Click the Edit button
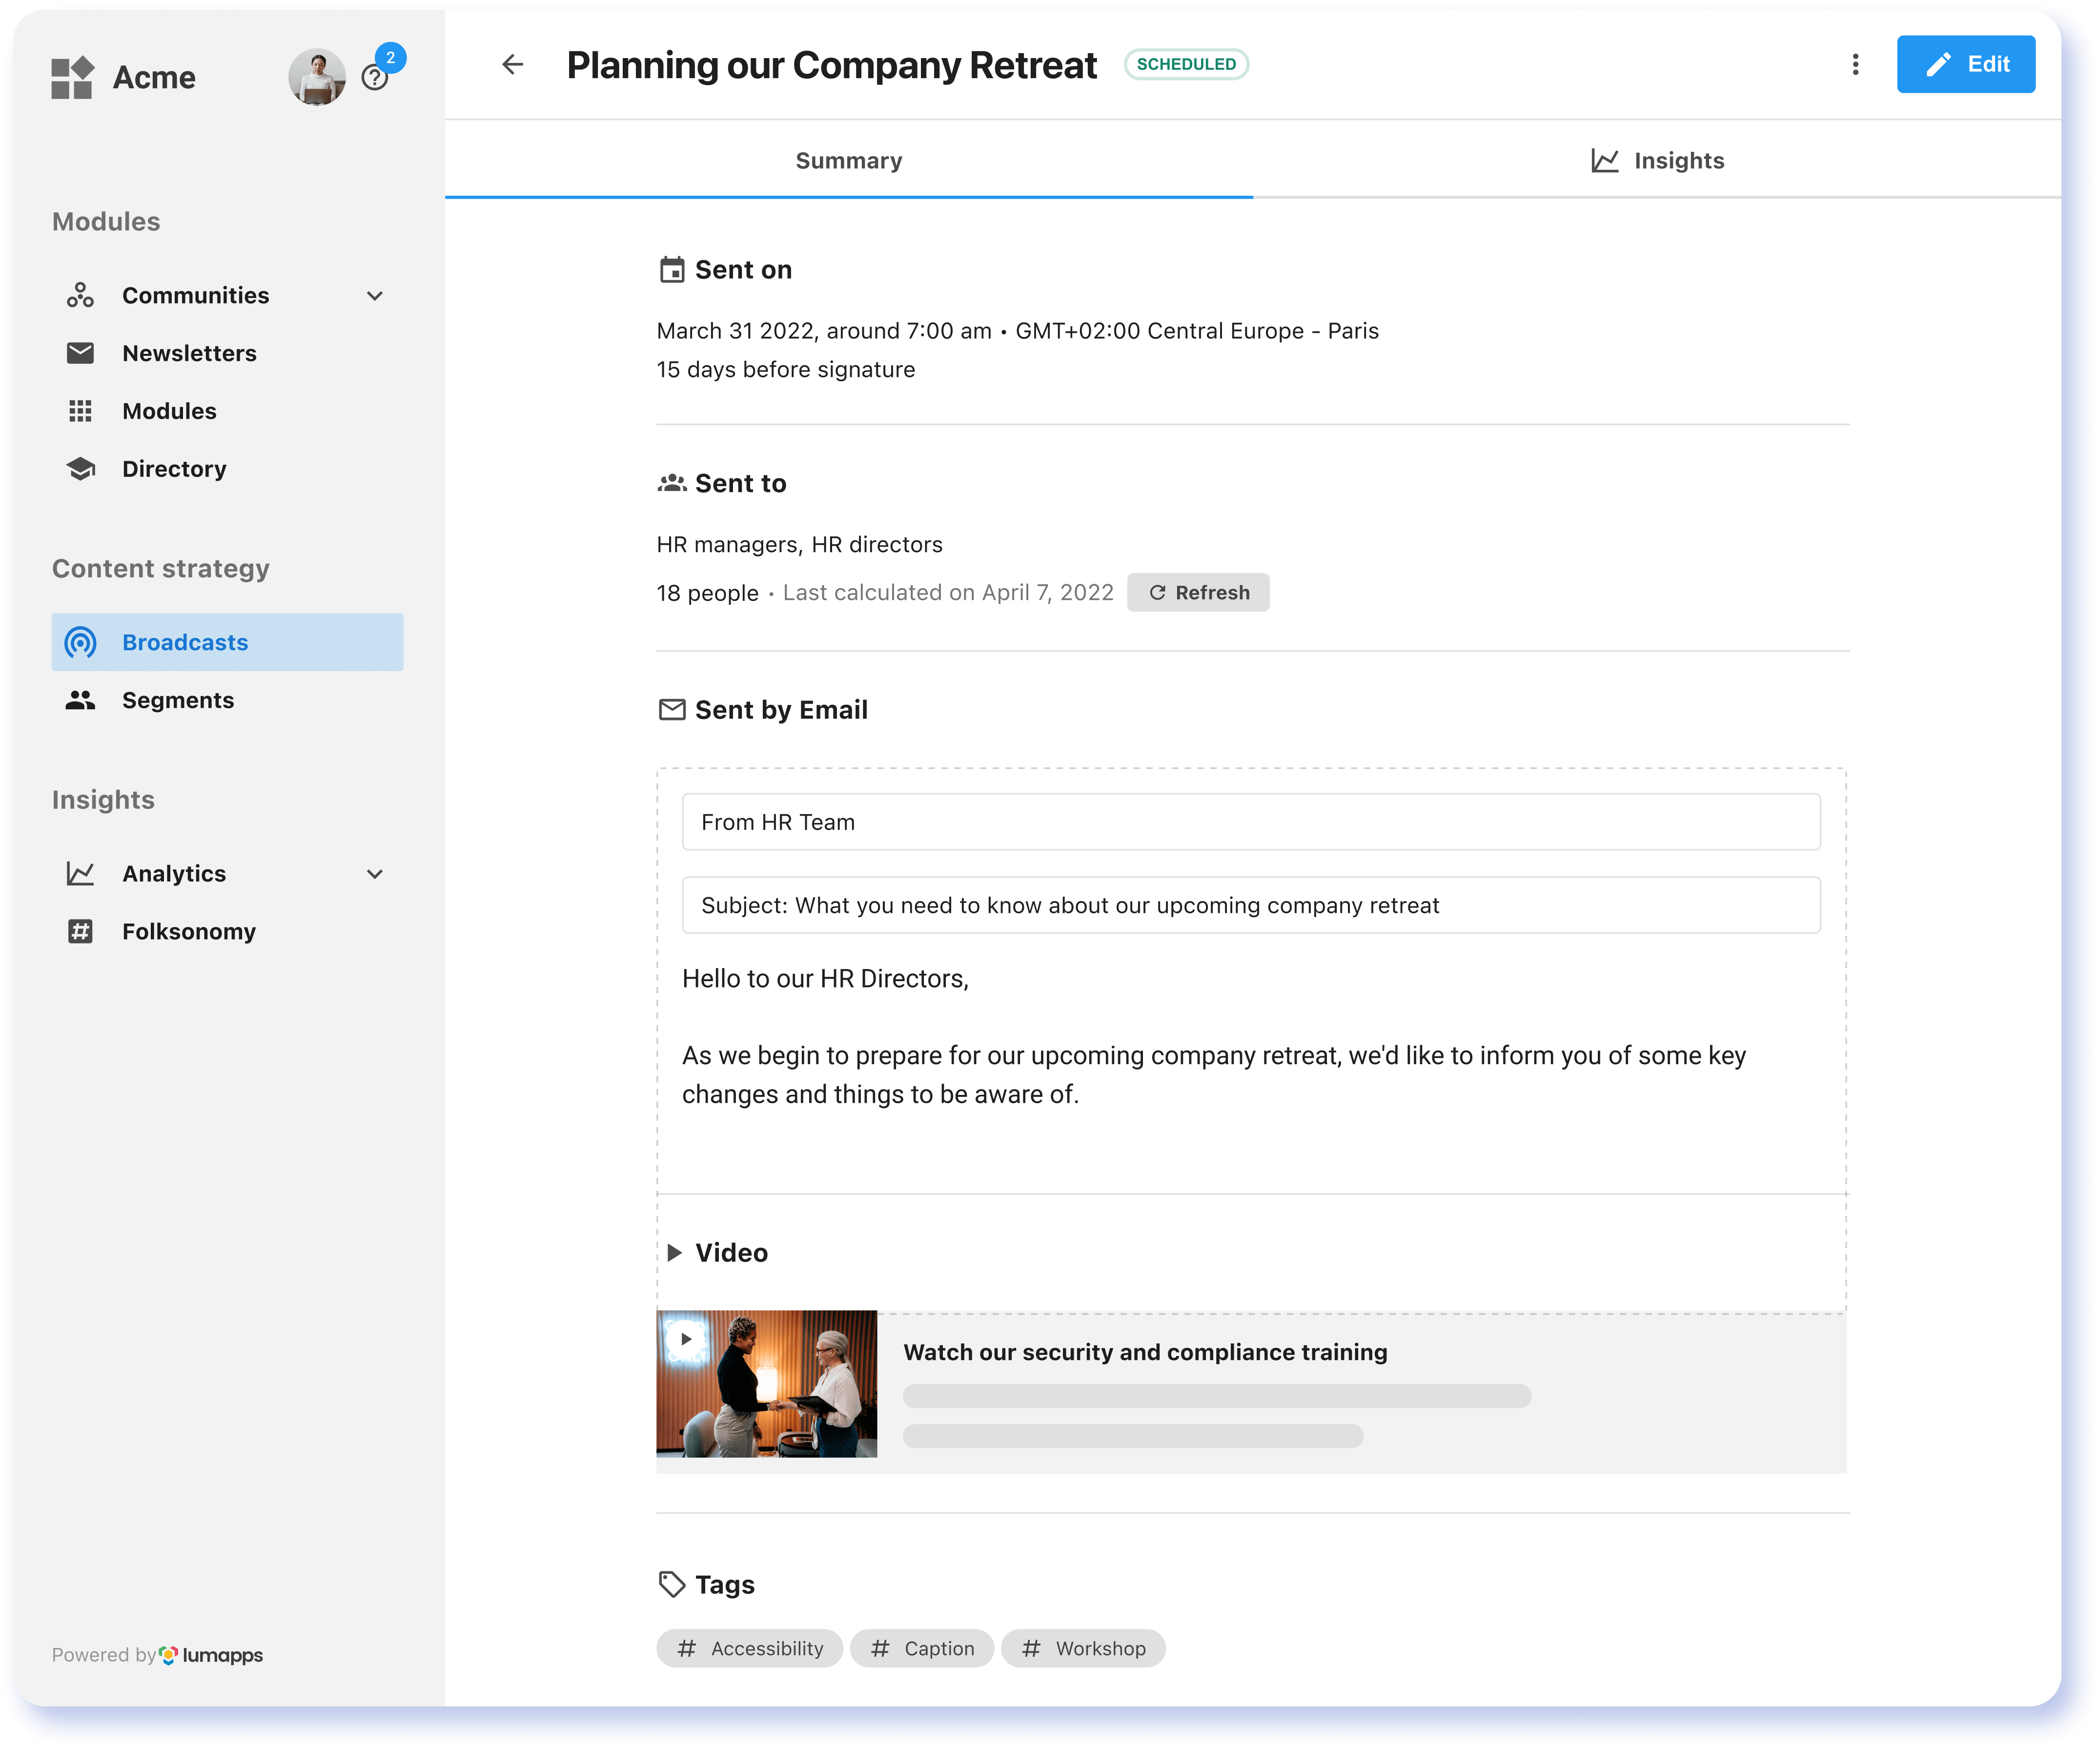 1965,64
